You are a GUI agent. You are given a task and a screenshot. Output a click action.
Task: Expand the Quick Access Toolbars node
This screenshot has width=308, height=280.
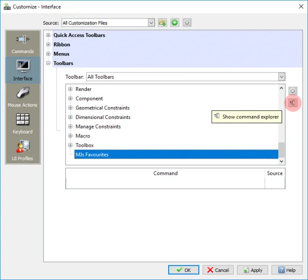(x=48, y=35)
